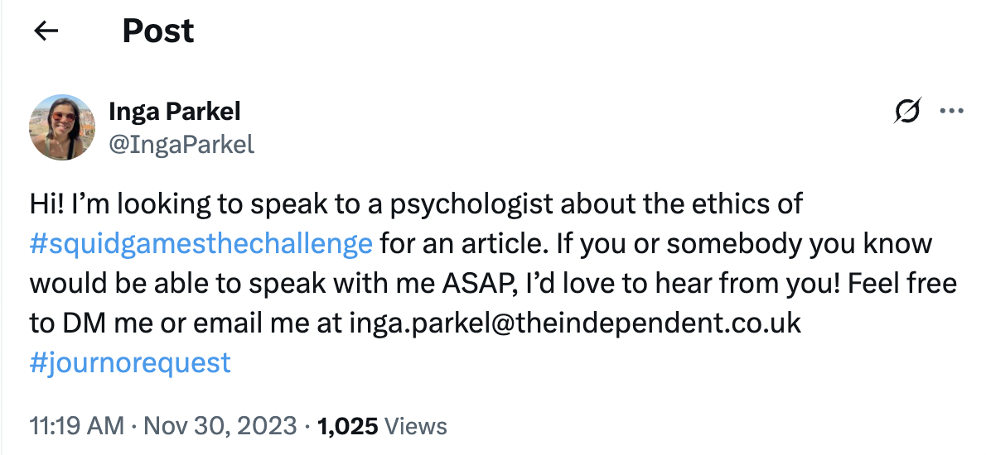Image resolution: width=986 pixels, height=455 pixels.
Task: Click the display name Inga Parkel
Action: click(x=175, y=112)
